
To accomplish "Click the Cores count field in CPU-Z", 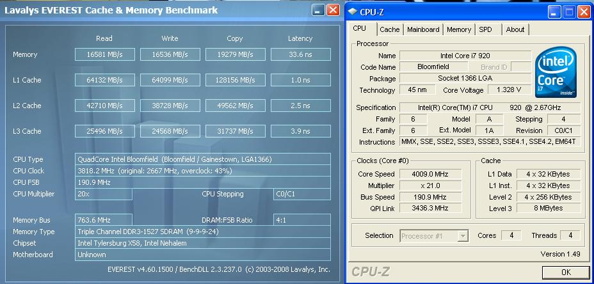I will pyautogui.click(x=511, y=235).
